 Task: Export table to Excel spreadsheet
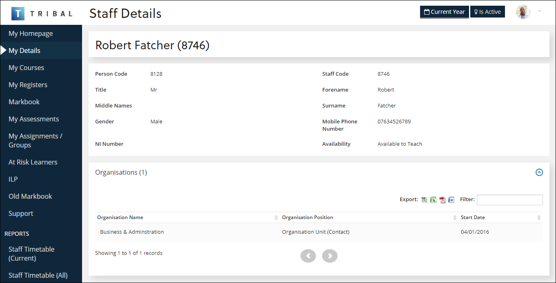point(433,200)
